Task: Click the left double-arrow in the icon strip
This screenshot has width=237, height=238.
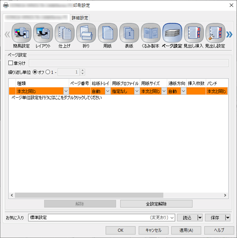Action: 7,34
